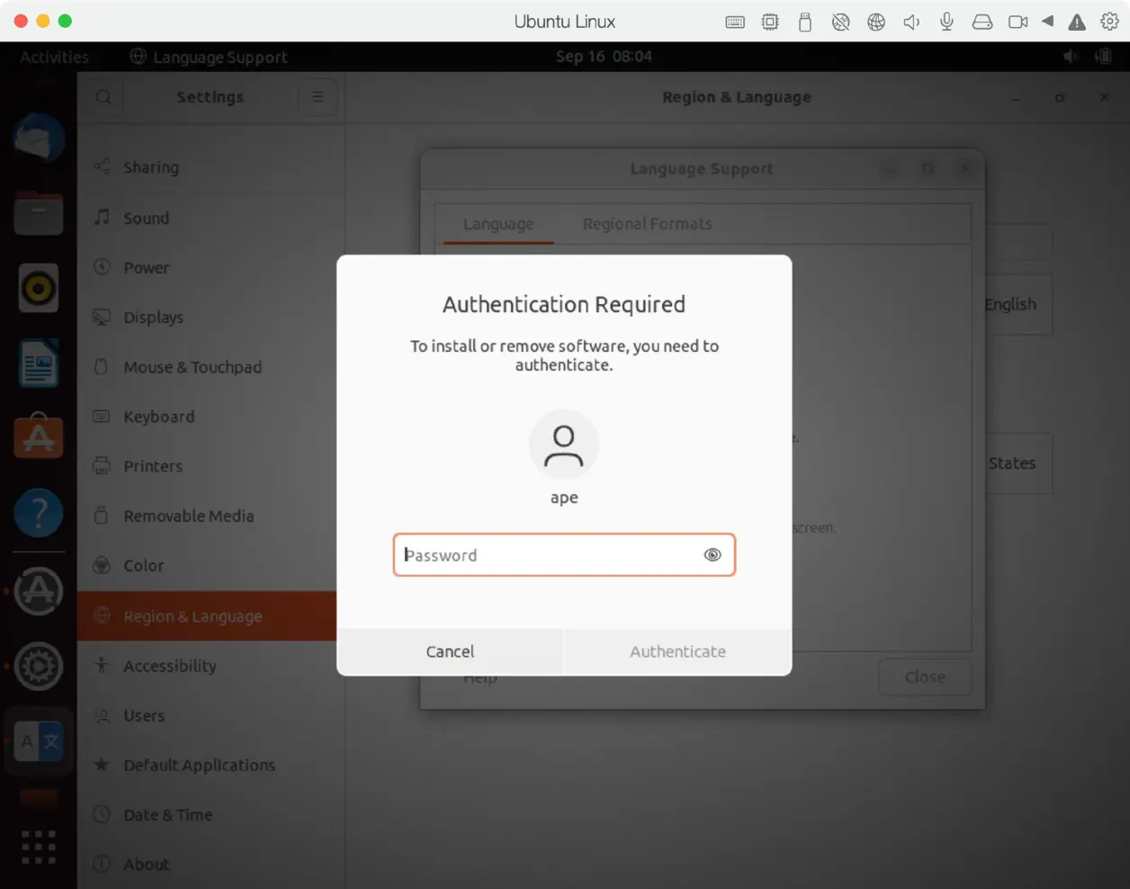Open VM settings gear in Parallels toolbar

pos(1110,22)
